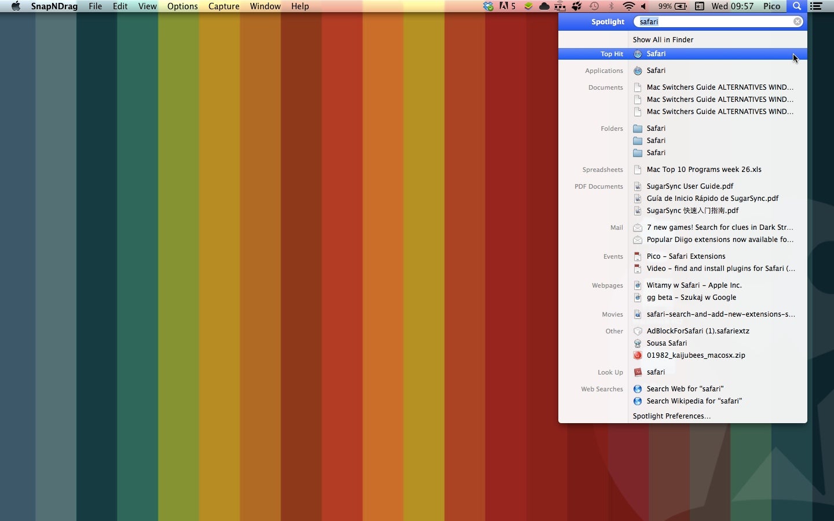Screen dimensions: 834x521
Task: Click the Spotlight search text field
Action: point(715,21)
